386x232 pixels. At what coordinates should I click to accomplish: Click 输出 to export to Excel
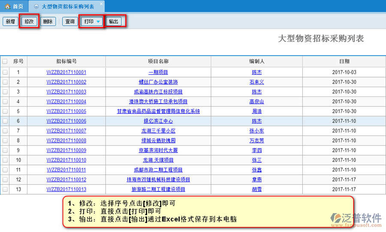click(x=114, y=21)
